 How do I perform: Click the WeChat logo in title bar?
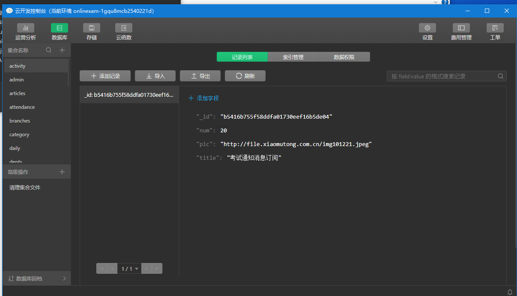(x=9, y=11)
